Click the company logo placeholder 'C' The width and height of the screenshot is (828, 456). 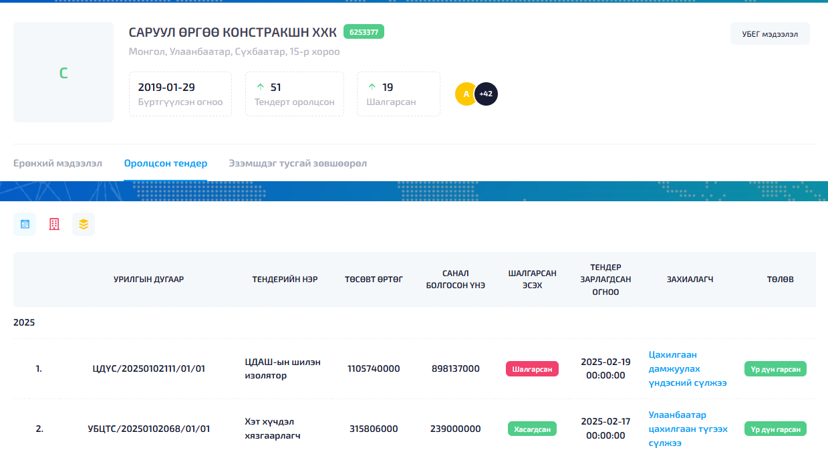(63, 73)
